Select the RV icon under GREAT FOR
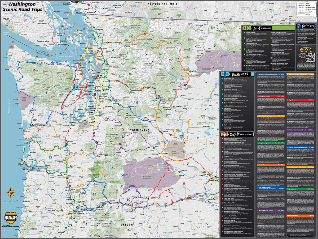The image size is (318, 239). pyautogui.click(x=310, y=50)
